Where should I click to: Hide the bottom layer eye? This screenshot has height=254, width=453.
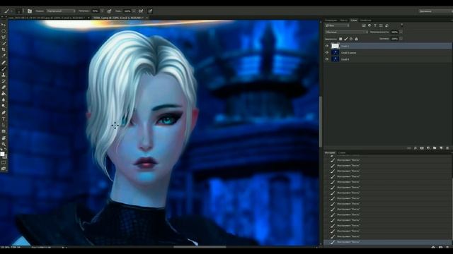point(327,59)
